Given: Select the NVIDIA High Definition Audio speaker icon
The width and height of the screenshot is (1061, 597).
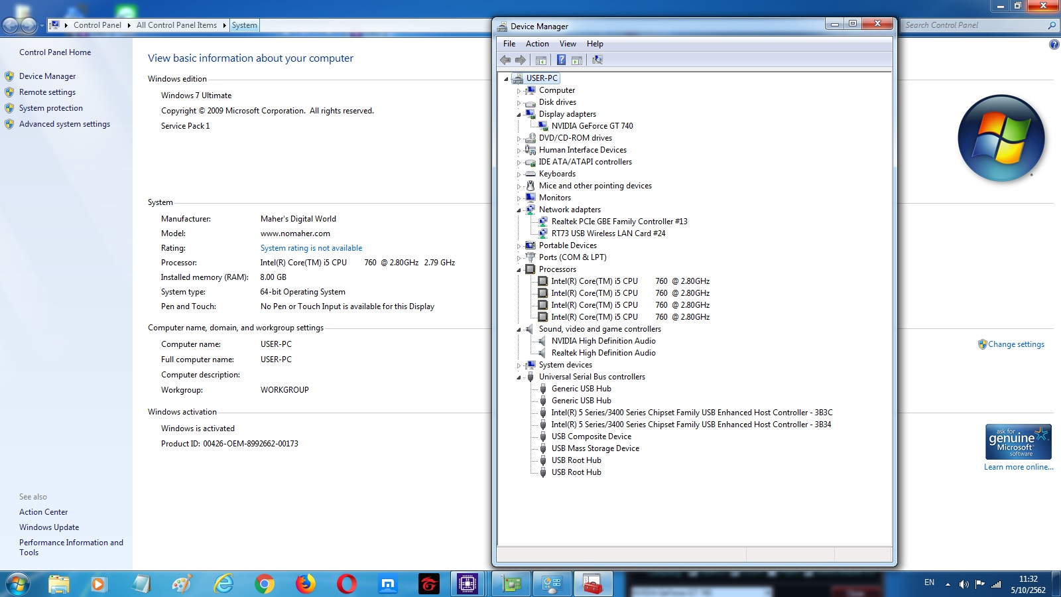Looking at the screenshot, I should [543, 341].
